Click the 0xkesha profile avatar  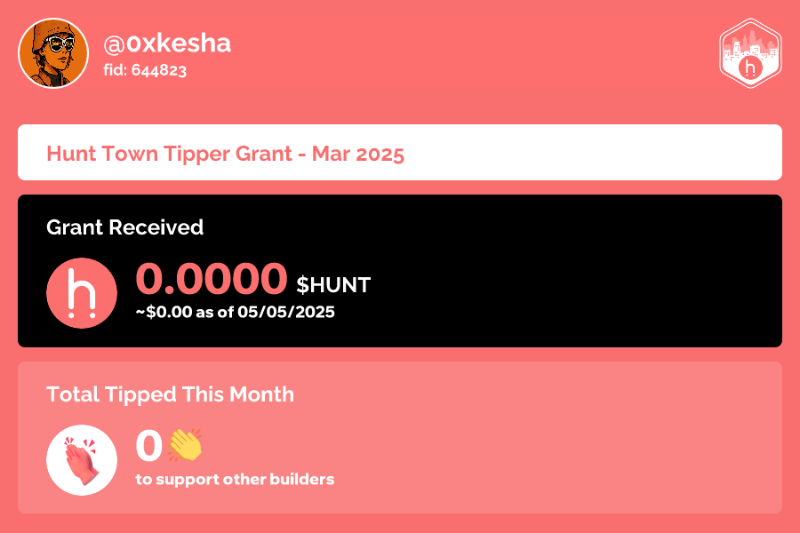point(53,53)
